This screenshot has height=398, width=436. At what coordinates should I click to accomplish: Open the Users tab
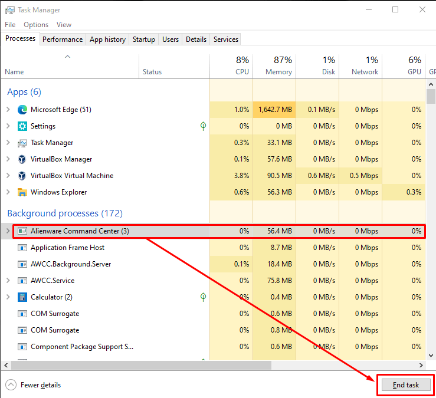[x=171, y=40]
